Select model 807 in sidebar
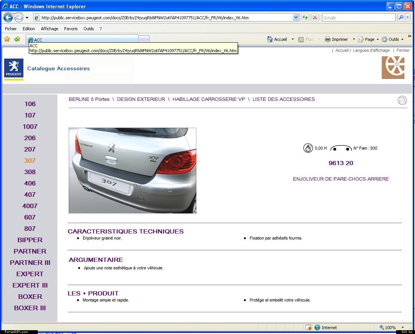The image size is (415, 334). pos(30,229)
